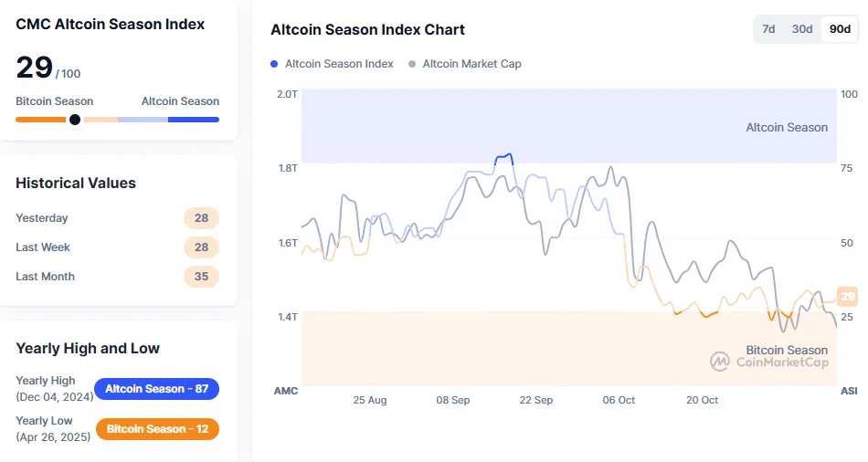
Task: Click the Last Week value badge
Action: click(x=201, y=247)
